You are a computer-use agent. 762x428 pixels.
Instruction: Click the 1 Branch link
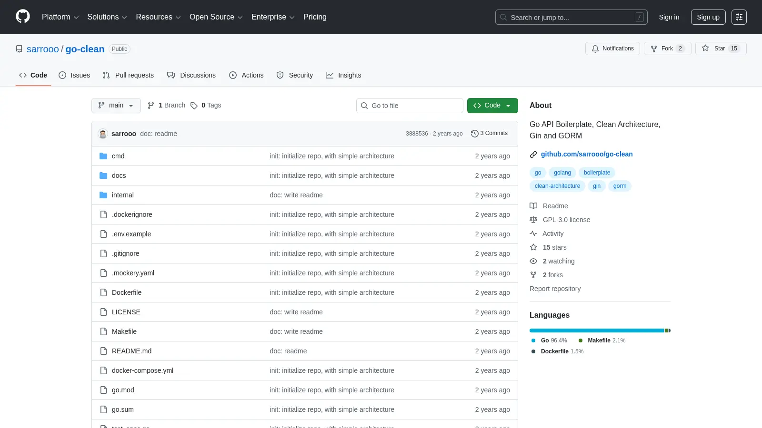point(166,106)
